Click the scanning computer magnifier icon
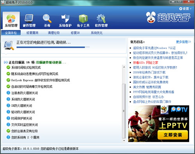Image resolution: width=195 pixels, height=154 pixels. (9, 45)
